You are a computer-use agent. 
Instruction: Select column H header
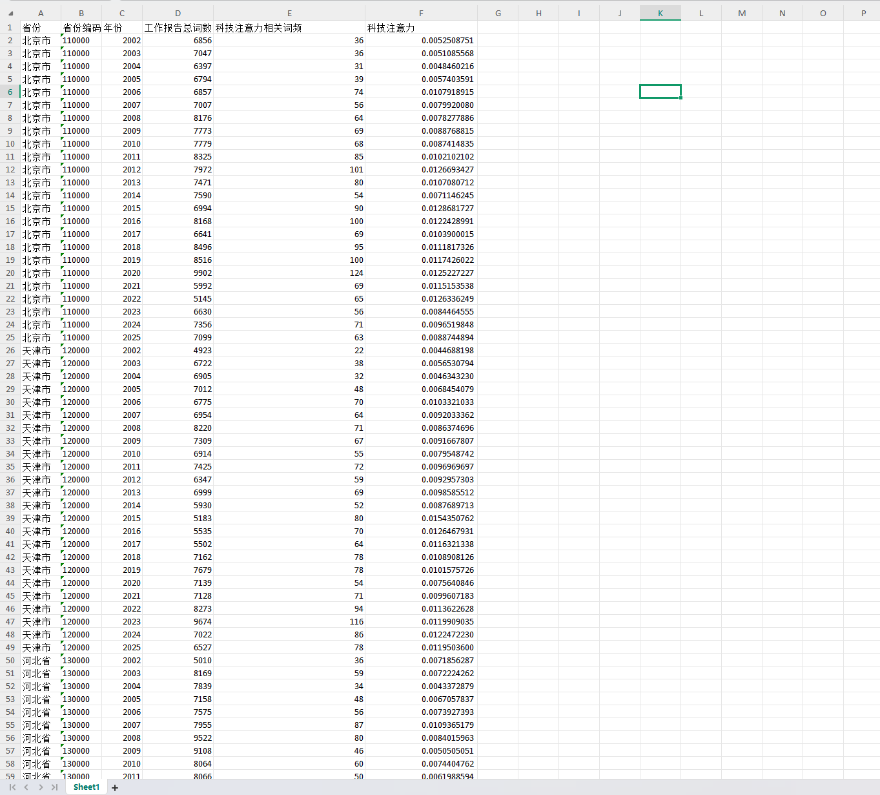tap(538, 14)
